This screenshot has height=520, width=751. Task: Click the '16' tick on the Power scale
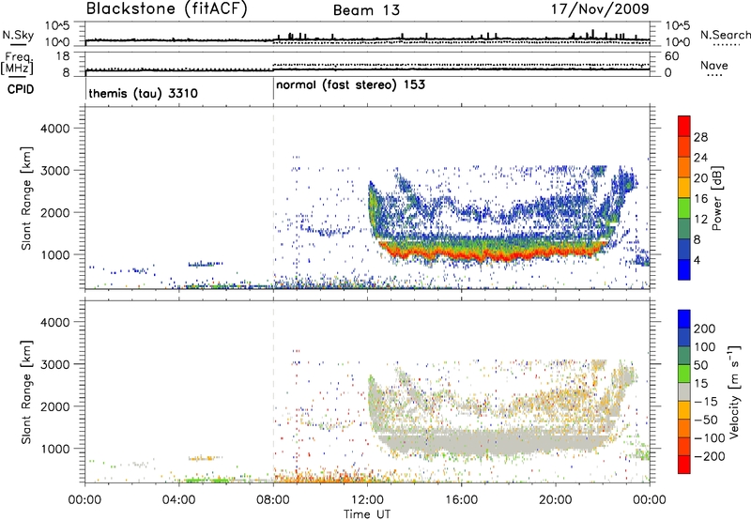point(700,199)
